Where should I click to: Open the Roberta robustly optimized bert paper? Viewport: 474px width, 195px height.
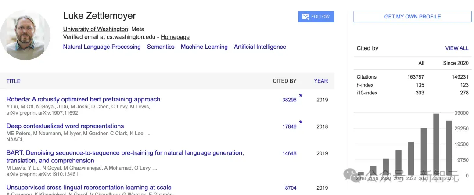[83, 99]
